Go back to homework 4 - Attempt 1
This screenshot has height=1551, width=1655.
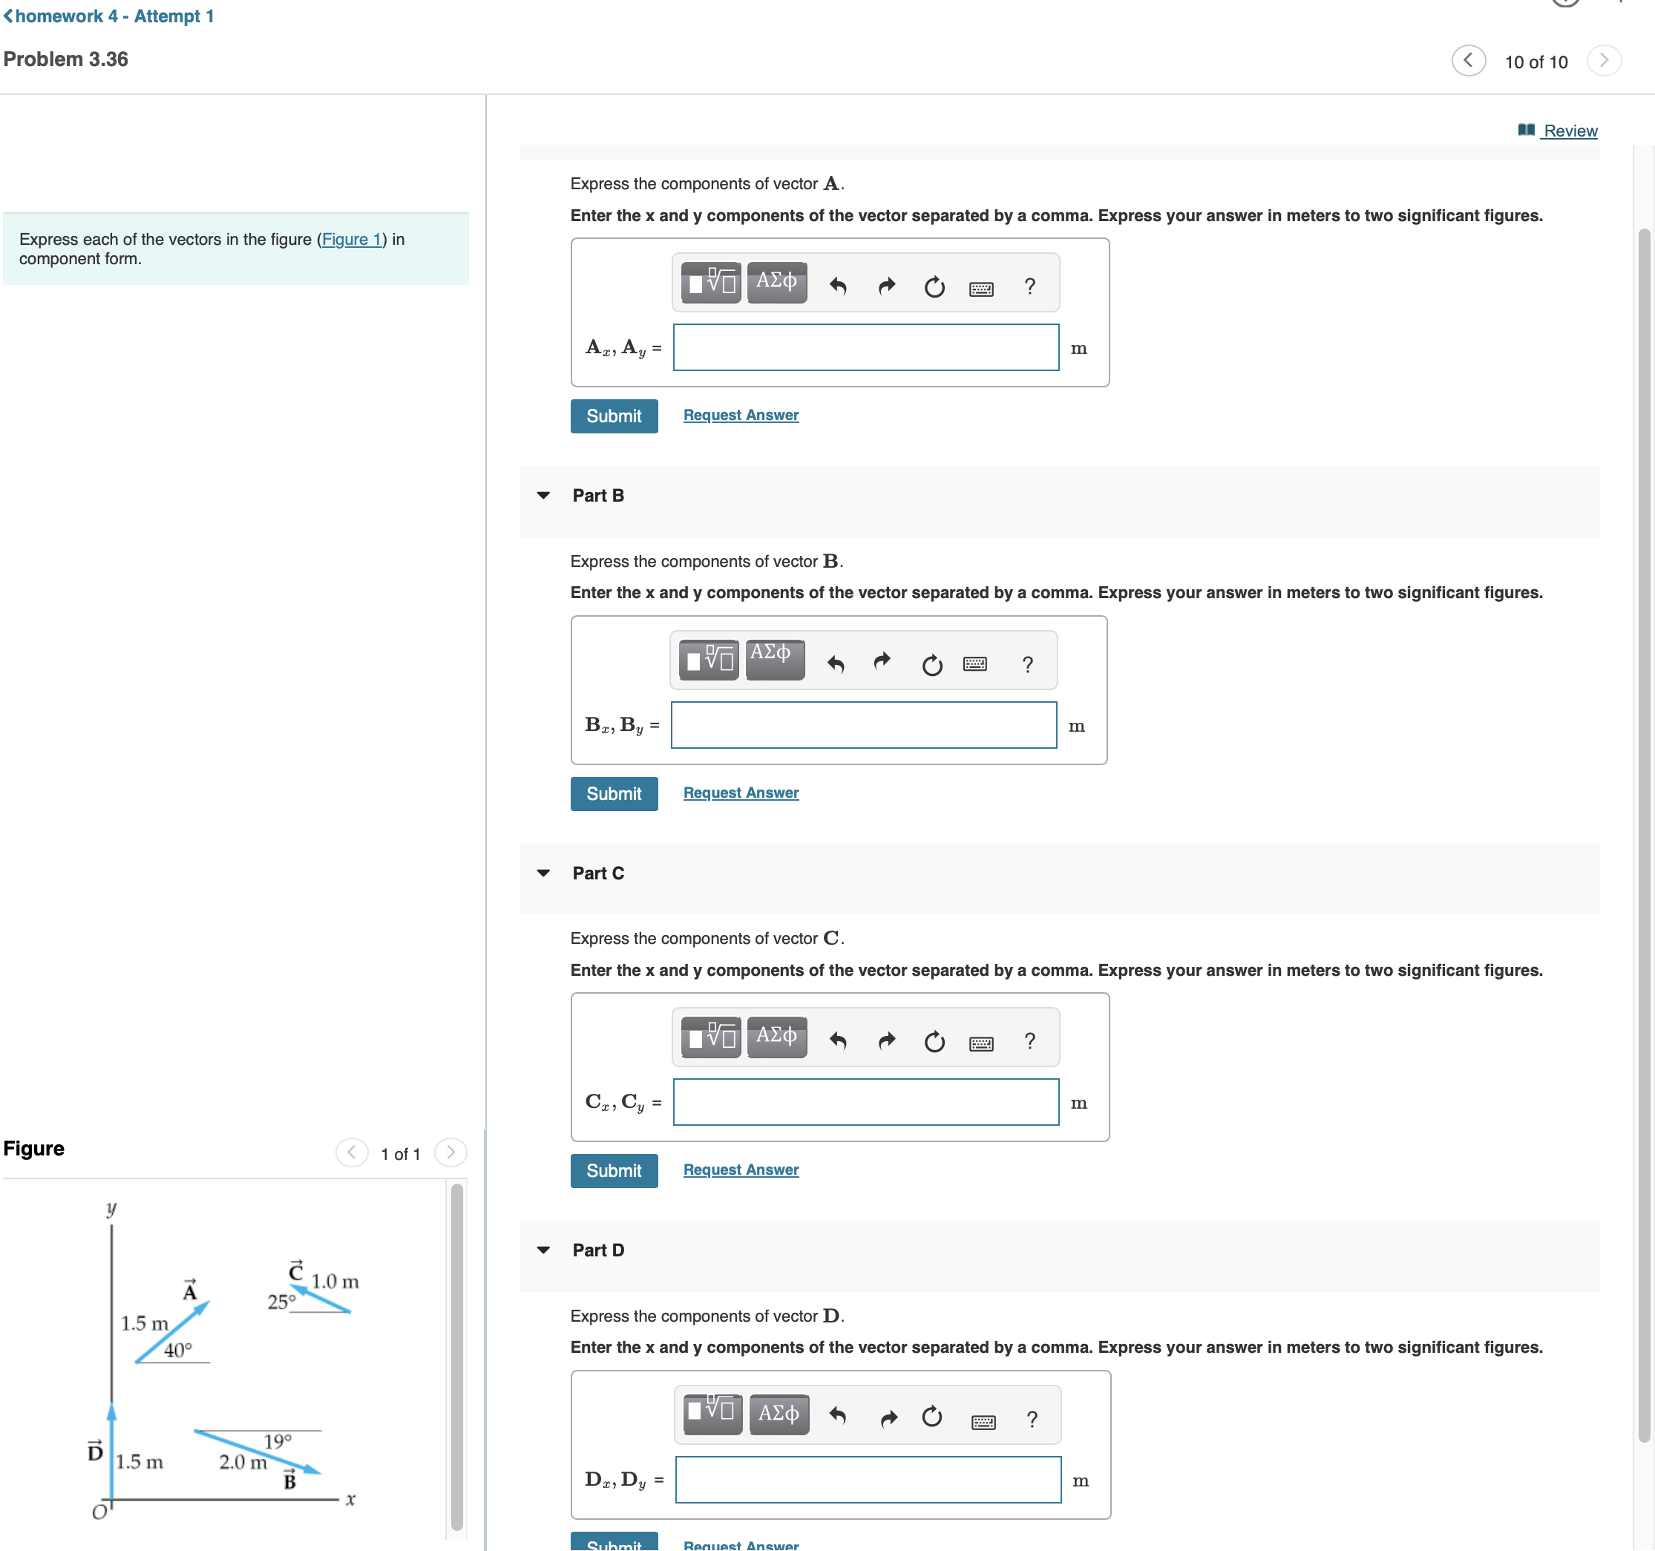click(x=109, y=16)
